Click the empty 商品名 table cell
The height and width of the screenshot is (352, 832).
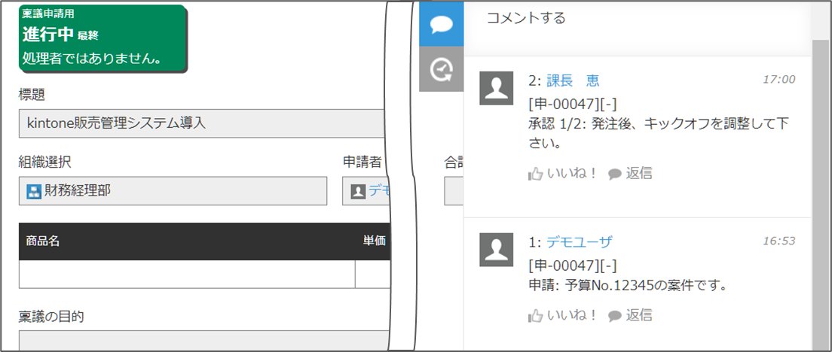pyautogui.click(x=187, y=275)
